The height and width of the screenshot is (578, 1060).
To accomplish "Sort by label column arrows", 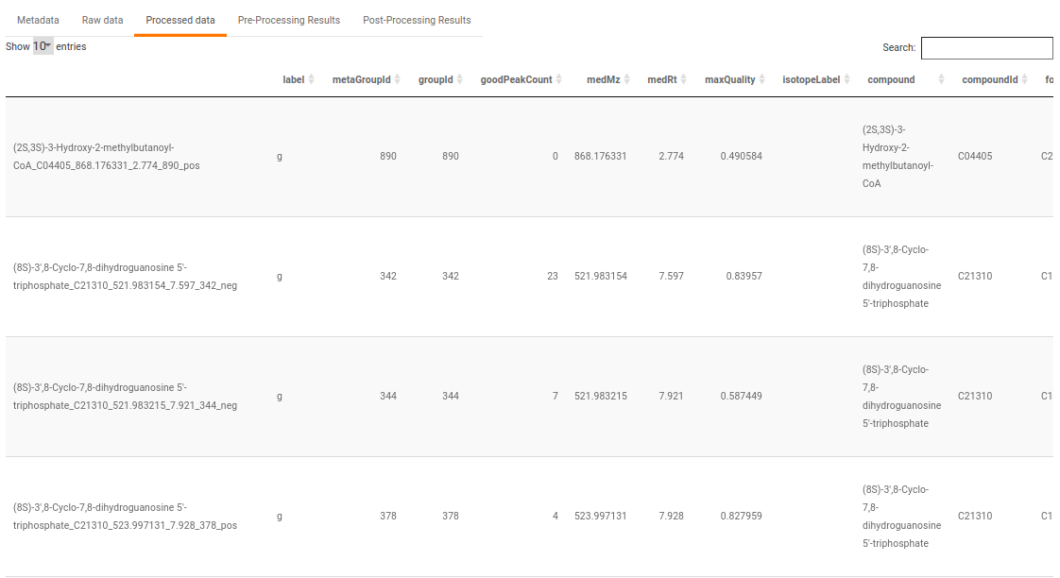I will [311, 79].
